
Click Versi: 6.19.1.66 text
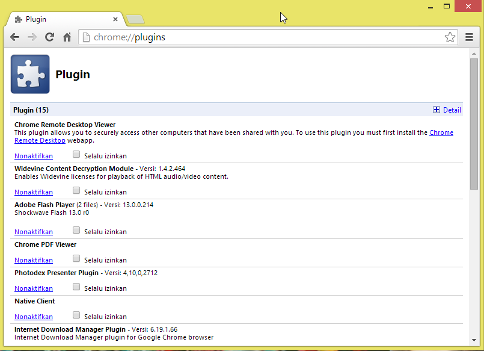(x=155, y=329)
